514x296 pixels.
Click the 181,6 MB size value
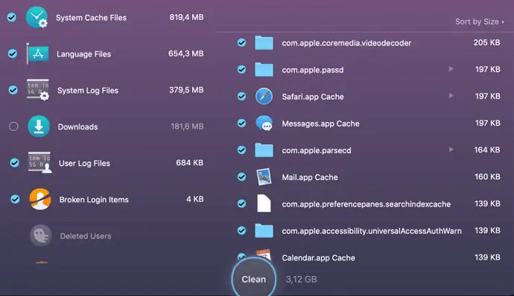point(187,126)
